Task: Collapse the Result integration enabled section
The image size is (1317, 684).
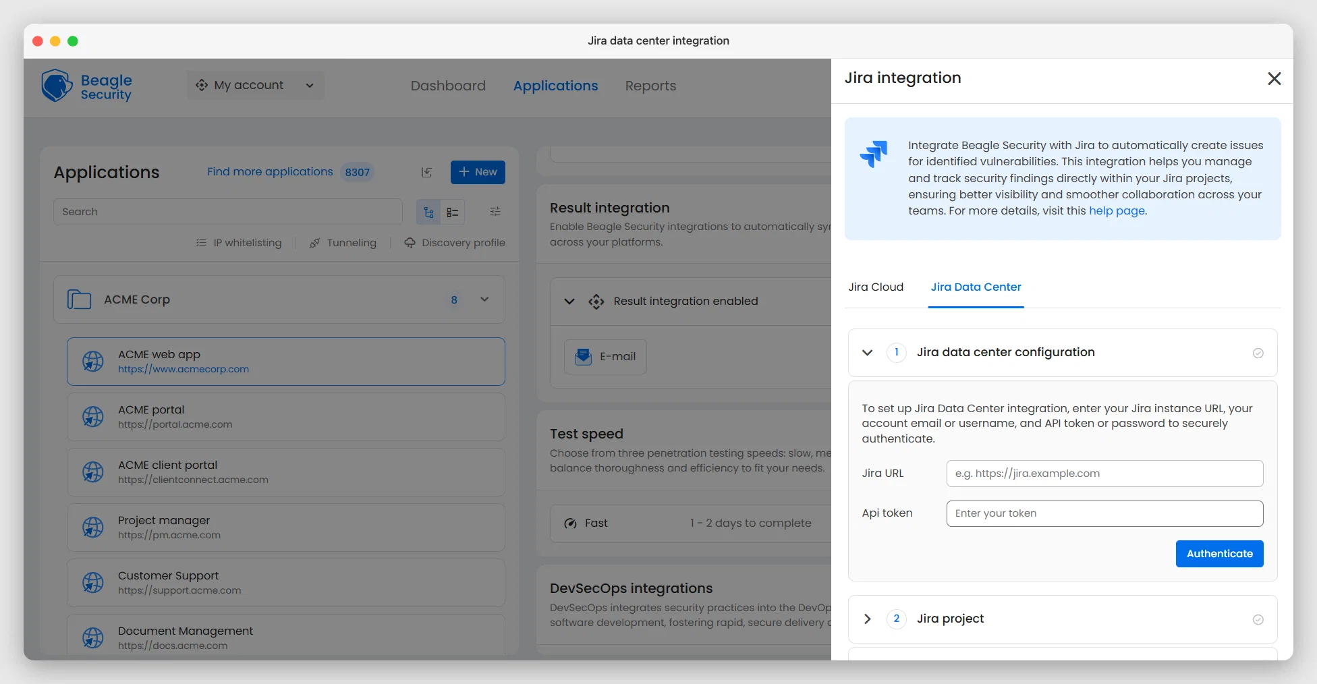Action: [x=569, y=302]
